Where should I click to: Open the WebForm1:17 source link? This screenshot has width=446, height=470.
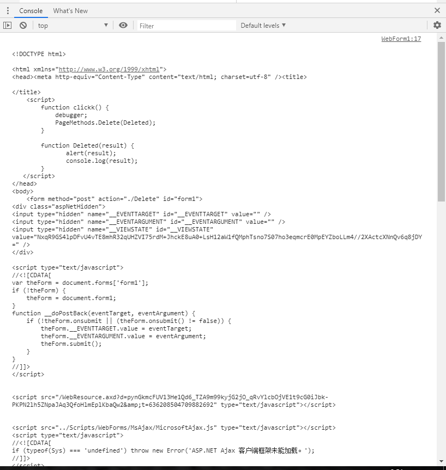(x=401, y=39)
